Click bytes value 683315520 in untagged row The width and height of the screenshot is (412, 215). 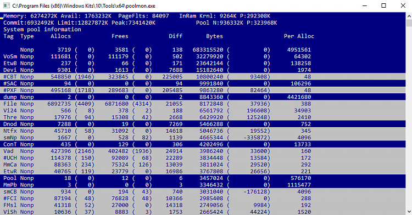[x=208, y=50]
